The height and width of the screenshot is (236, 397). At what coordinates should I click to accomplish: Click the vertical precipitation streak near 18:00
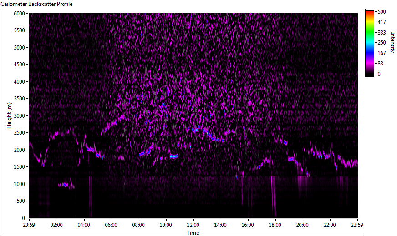coord(274,196)
